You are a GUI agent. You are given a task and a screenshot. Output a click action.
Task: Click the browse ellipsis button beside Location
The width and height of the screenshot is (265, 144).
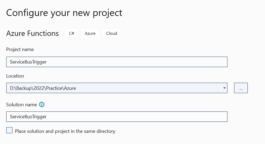pos(241,88)
